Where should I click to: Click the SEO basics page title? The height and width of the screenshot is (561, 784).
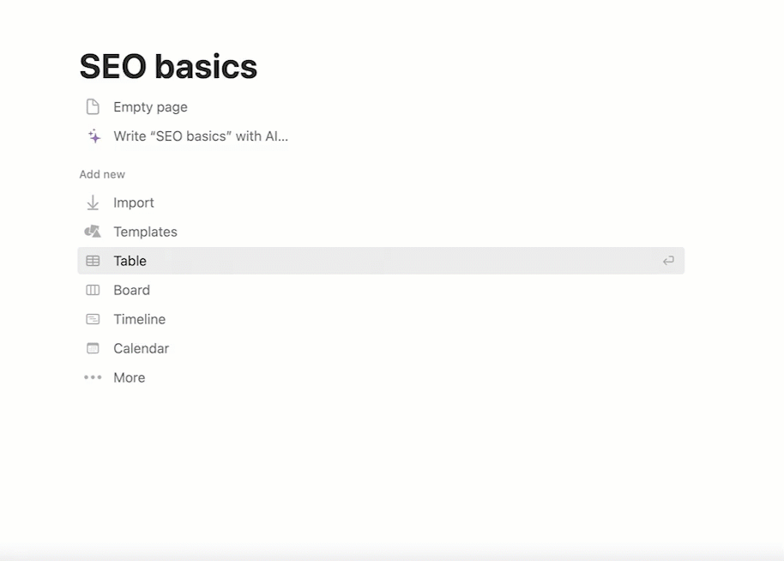click(168, 66)
